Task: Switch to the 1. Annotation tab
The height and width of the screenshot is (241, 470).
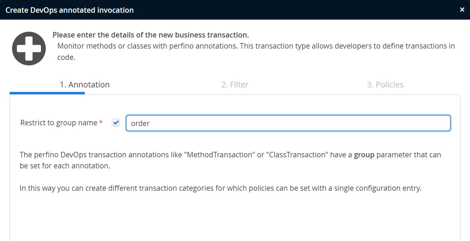Action: [x=85, y=85]
